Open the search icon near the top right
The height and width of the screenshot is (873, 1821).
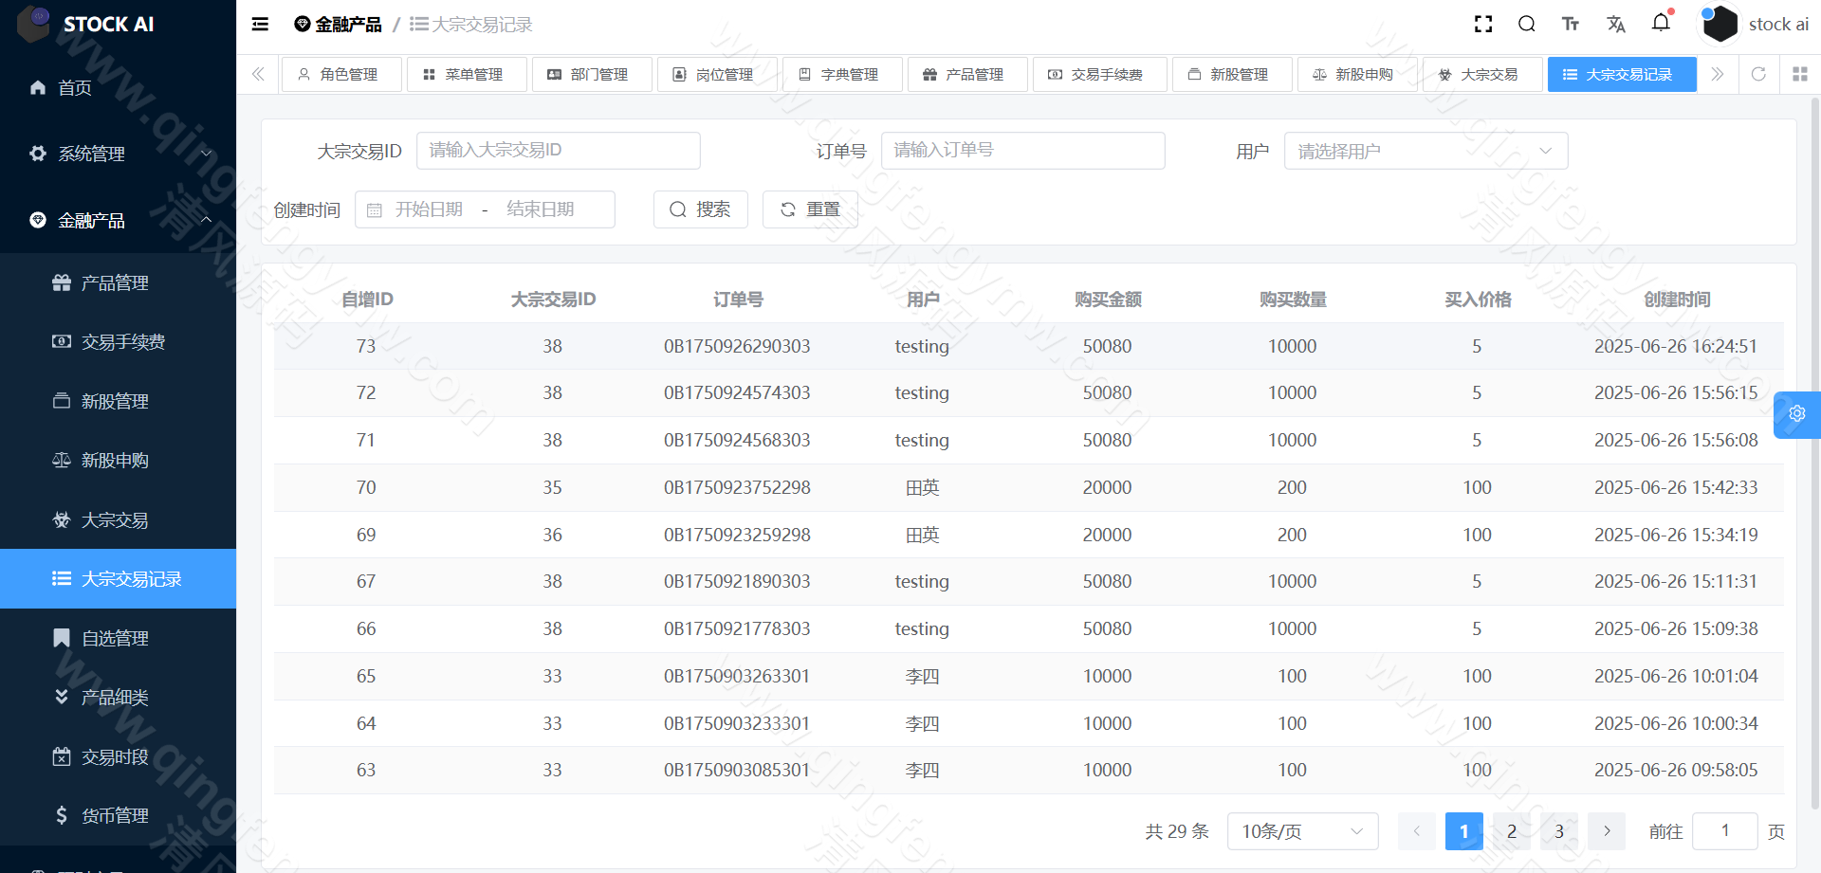click(x=1526, y=24)
